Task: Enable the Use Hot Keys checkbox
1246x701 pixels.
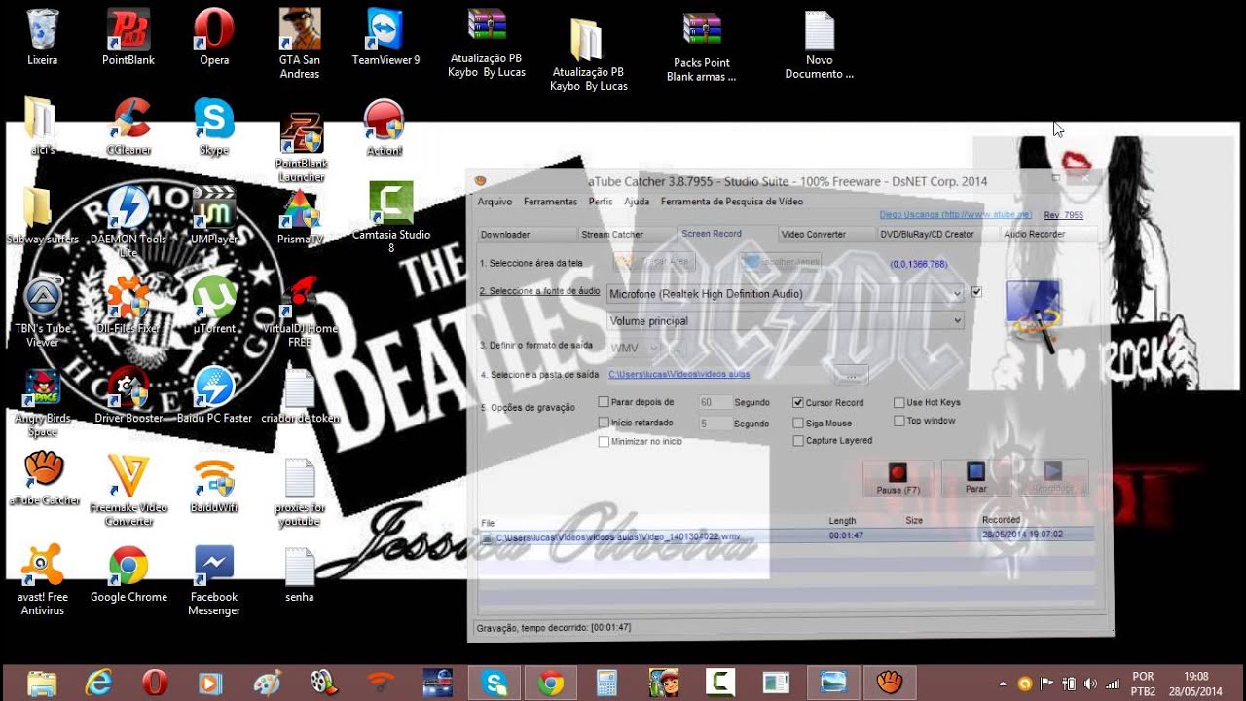Action: pyautogui.click(x=899, y=402)
